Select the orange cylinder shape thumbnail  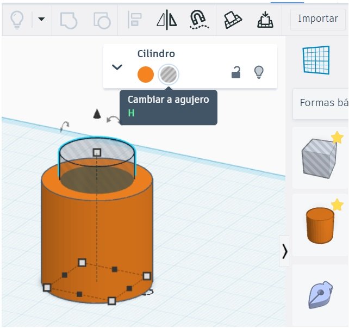tap(320, 225)
